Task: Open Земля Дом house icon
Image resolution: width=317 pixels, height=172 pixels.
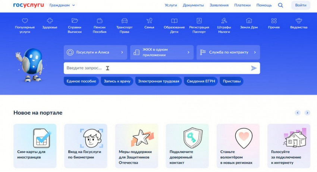Action: pyautogui.click(x=249, y=20)
